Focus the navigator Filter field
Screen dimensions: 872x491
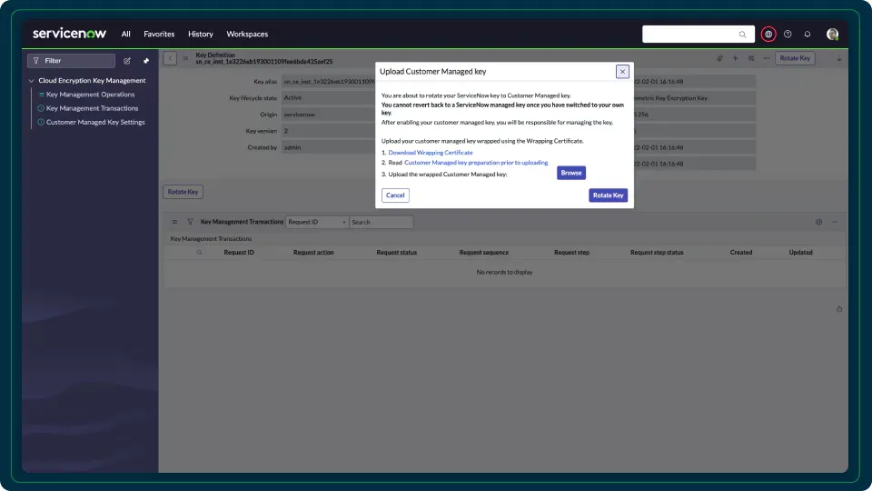coord(71,61)
